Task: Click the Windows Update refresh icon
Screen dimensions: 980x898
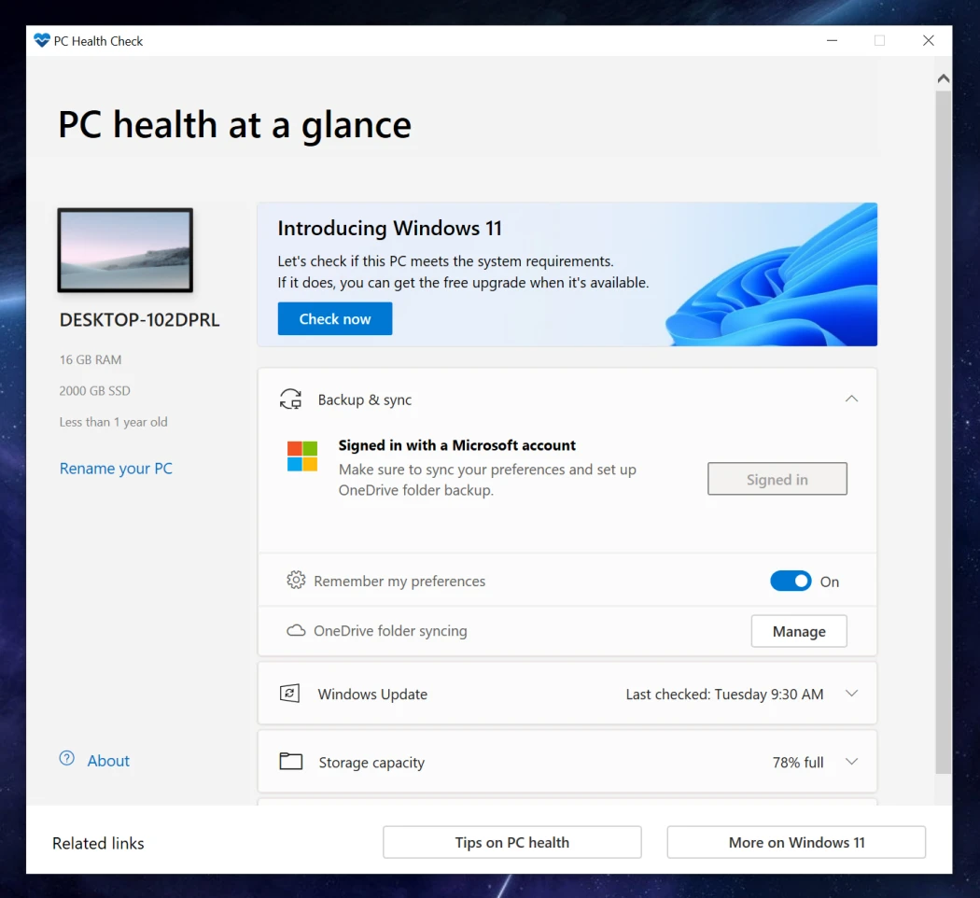Action: coord(290,694)
